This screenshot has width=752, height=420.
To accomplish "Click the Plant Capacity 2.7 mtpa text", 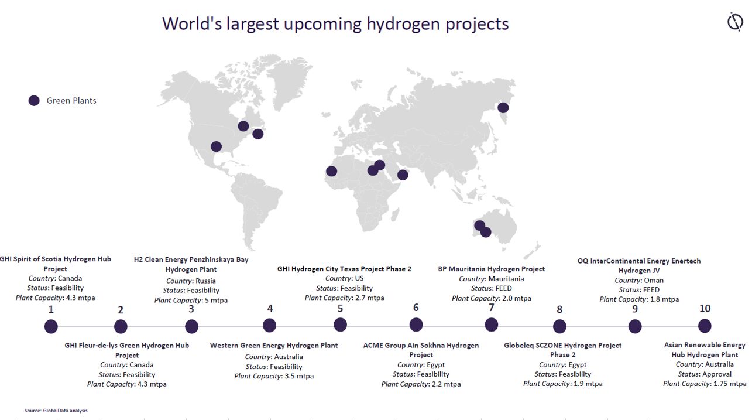I will click(x=345, y=298).
